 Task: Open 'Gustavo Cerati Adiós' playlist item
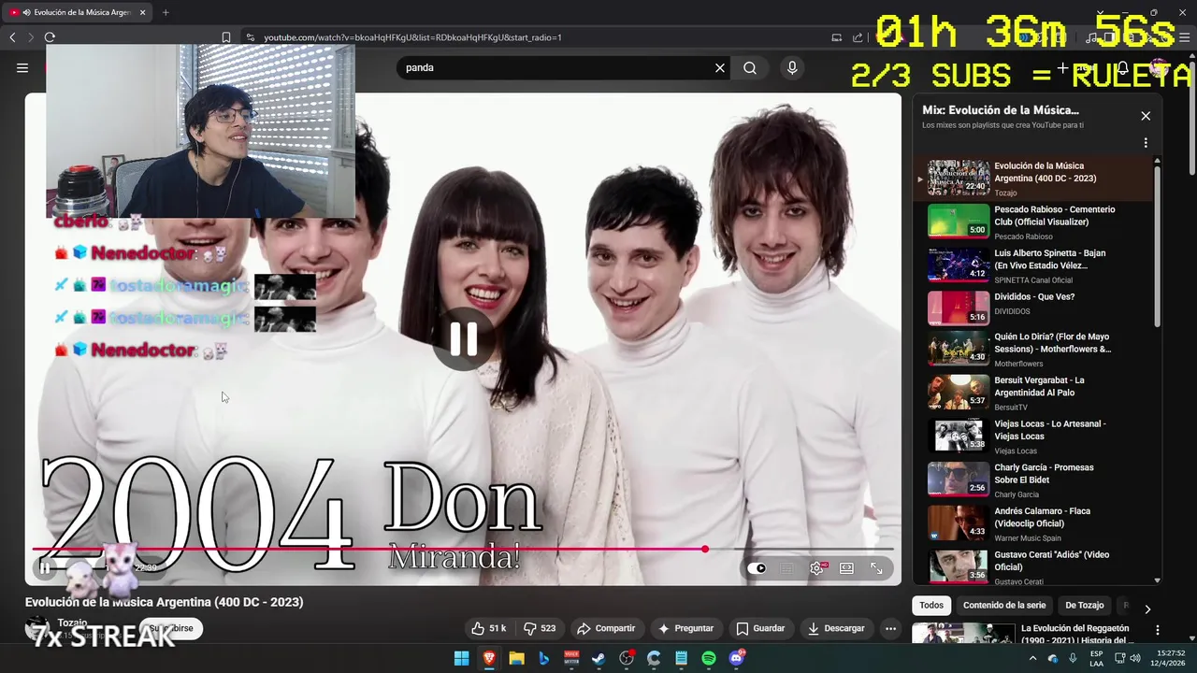[x=1037, y=566]
